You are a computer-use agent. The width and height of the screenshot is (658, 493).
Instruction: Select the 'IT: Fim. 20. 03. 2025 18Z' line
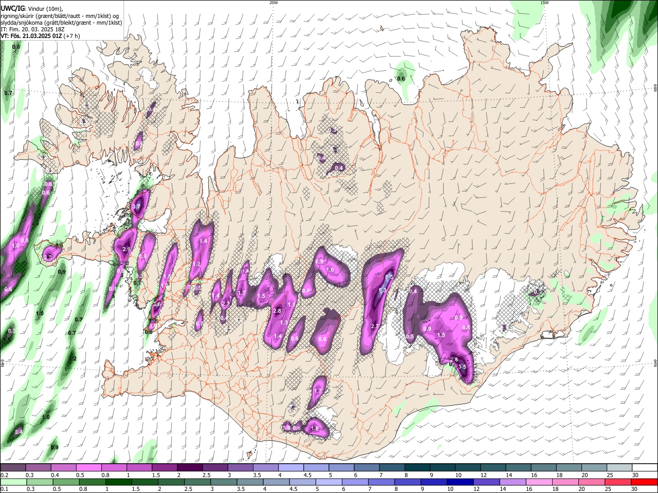click(32, 30)
